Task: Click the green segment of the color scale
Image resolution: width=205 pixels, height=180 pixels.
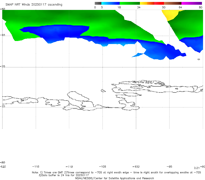Action: tap(130, 3)
